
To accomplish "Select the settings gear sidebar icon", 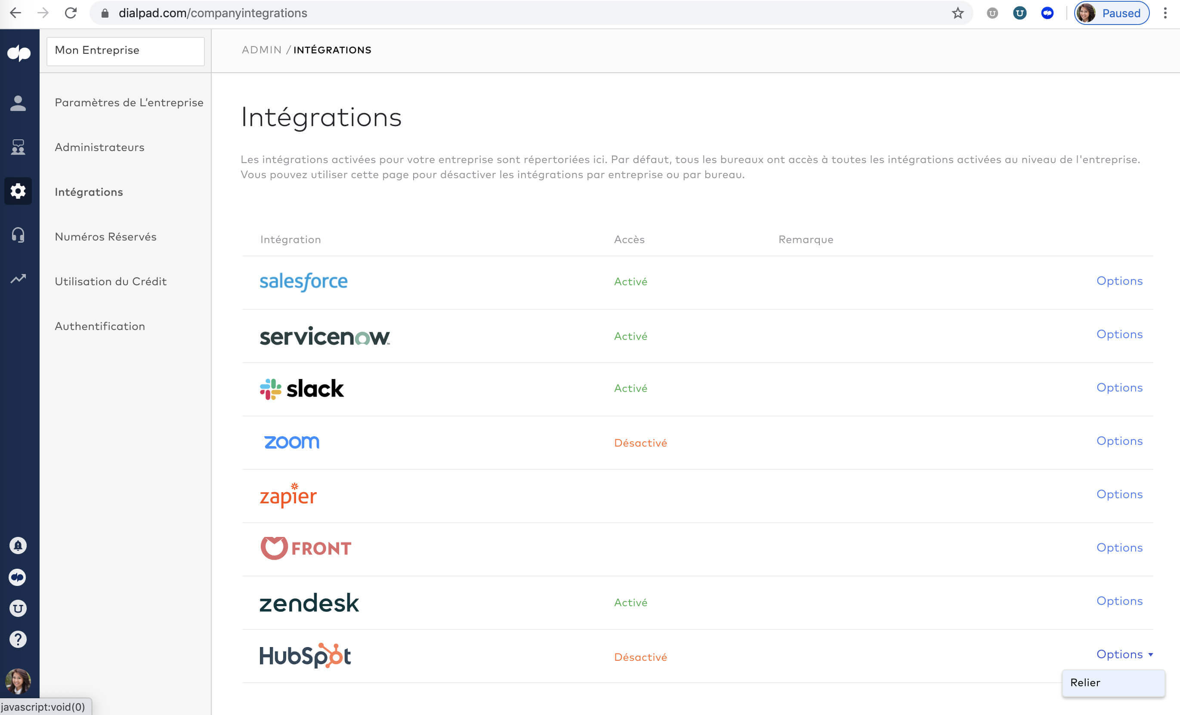I will coord(18,191).
